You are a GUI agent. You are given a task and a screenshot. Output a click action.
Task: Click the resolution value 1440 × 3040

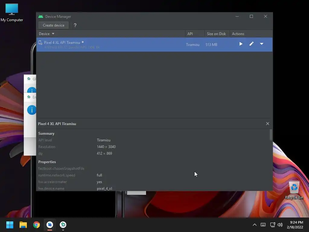pyautogui.click(x=106, y=147)
